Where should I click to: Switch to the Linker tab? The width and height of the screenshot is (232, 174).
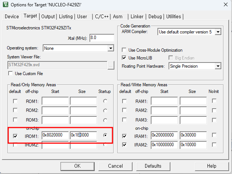click(x=137, y=16)
